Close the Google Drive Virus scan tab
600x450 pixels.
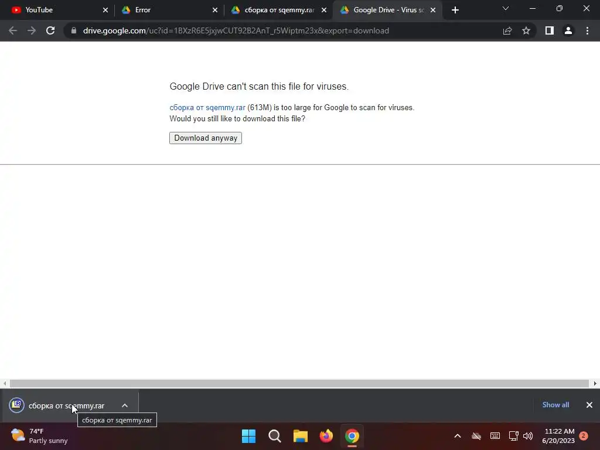[433, 11]
